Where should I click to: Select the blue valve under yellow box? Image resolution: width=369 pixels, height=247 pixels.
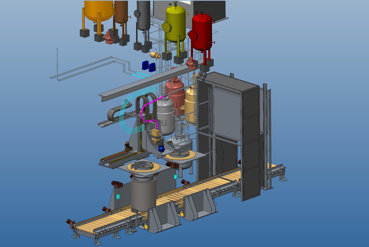[x=161, y=148]
